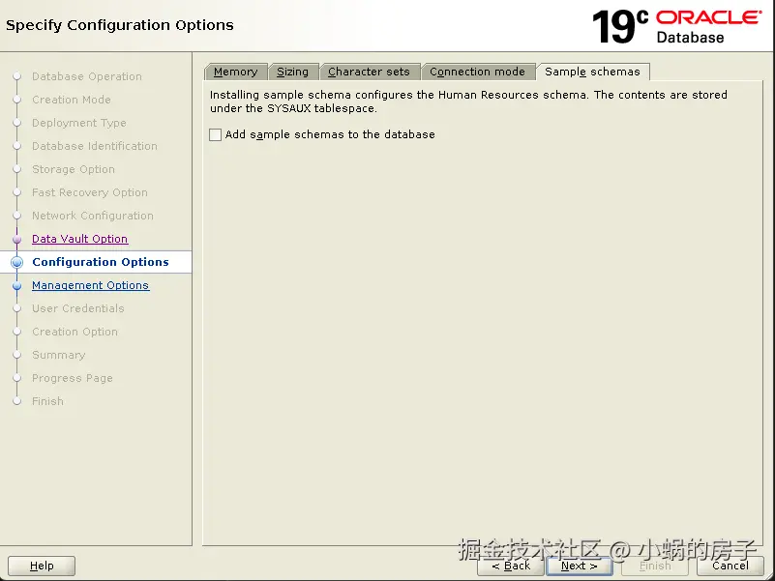
Task: Click the Summary step
Action: tap(58, 355)
